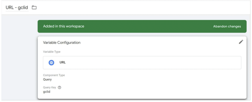Click blank space right of the Query value
Image resolution: width=252 pixels, height=102 pixels.
139,79
